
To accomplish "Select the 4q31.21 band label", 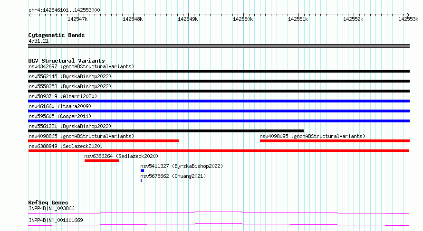I will click(x=38, y=41).
